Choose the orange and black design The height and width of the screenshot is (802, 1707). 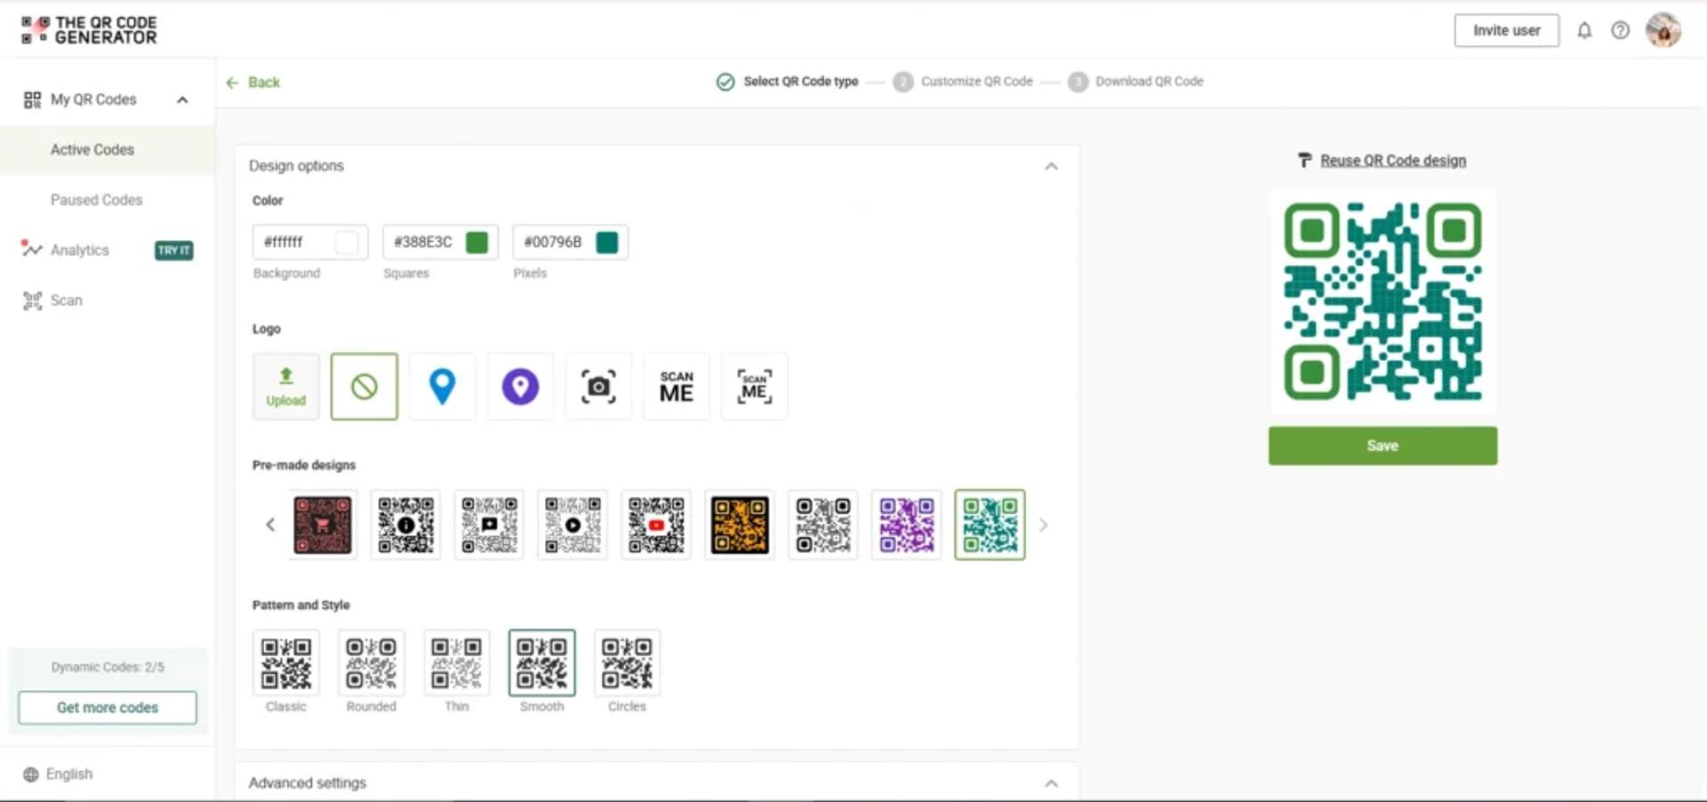[740, 525]
